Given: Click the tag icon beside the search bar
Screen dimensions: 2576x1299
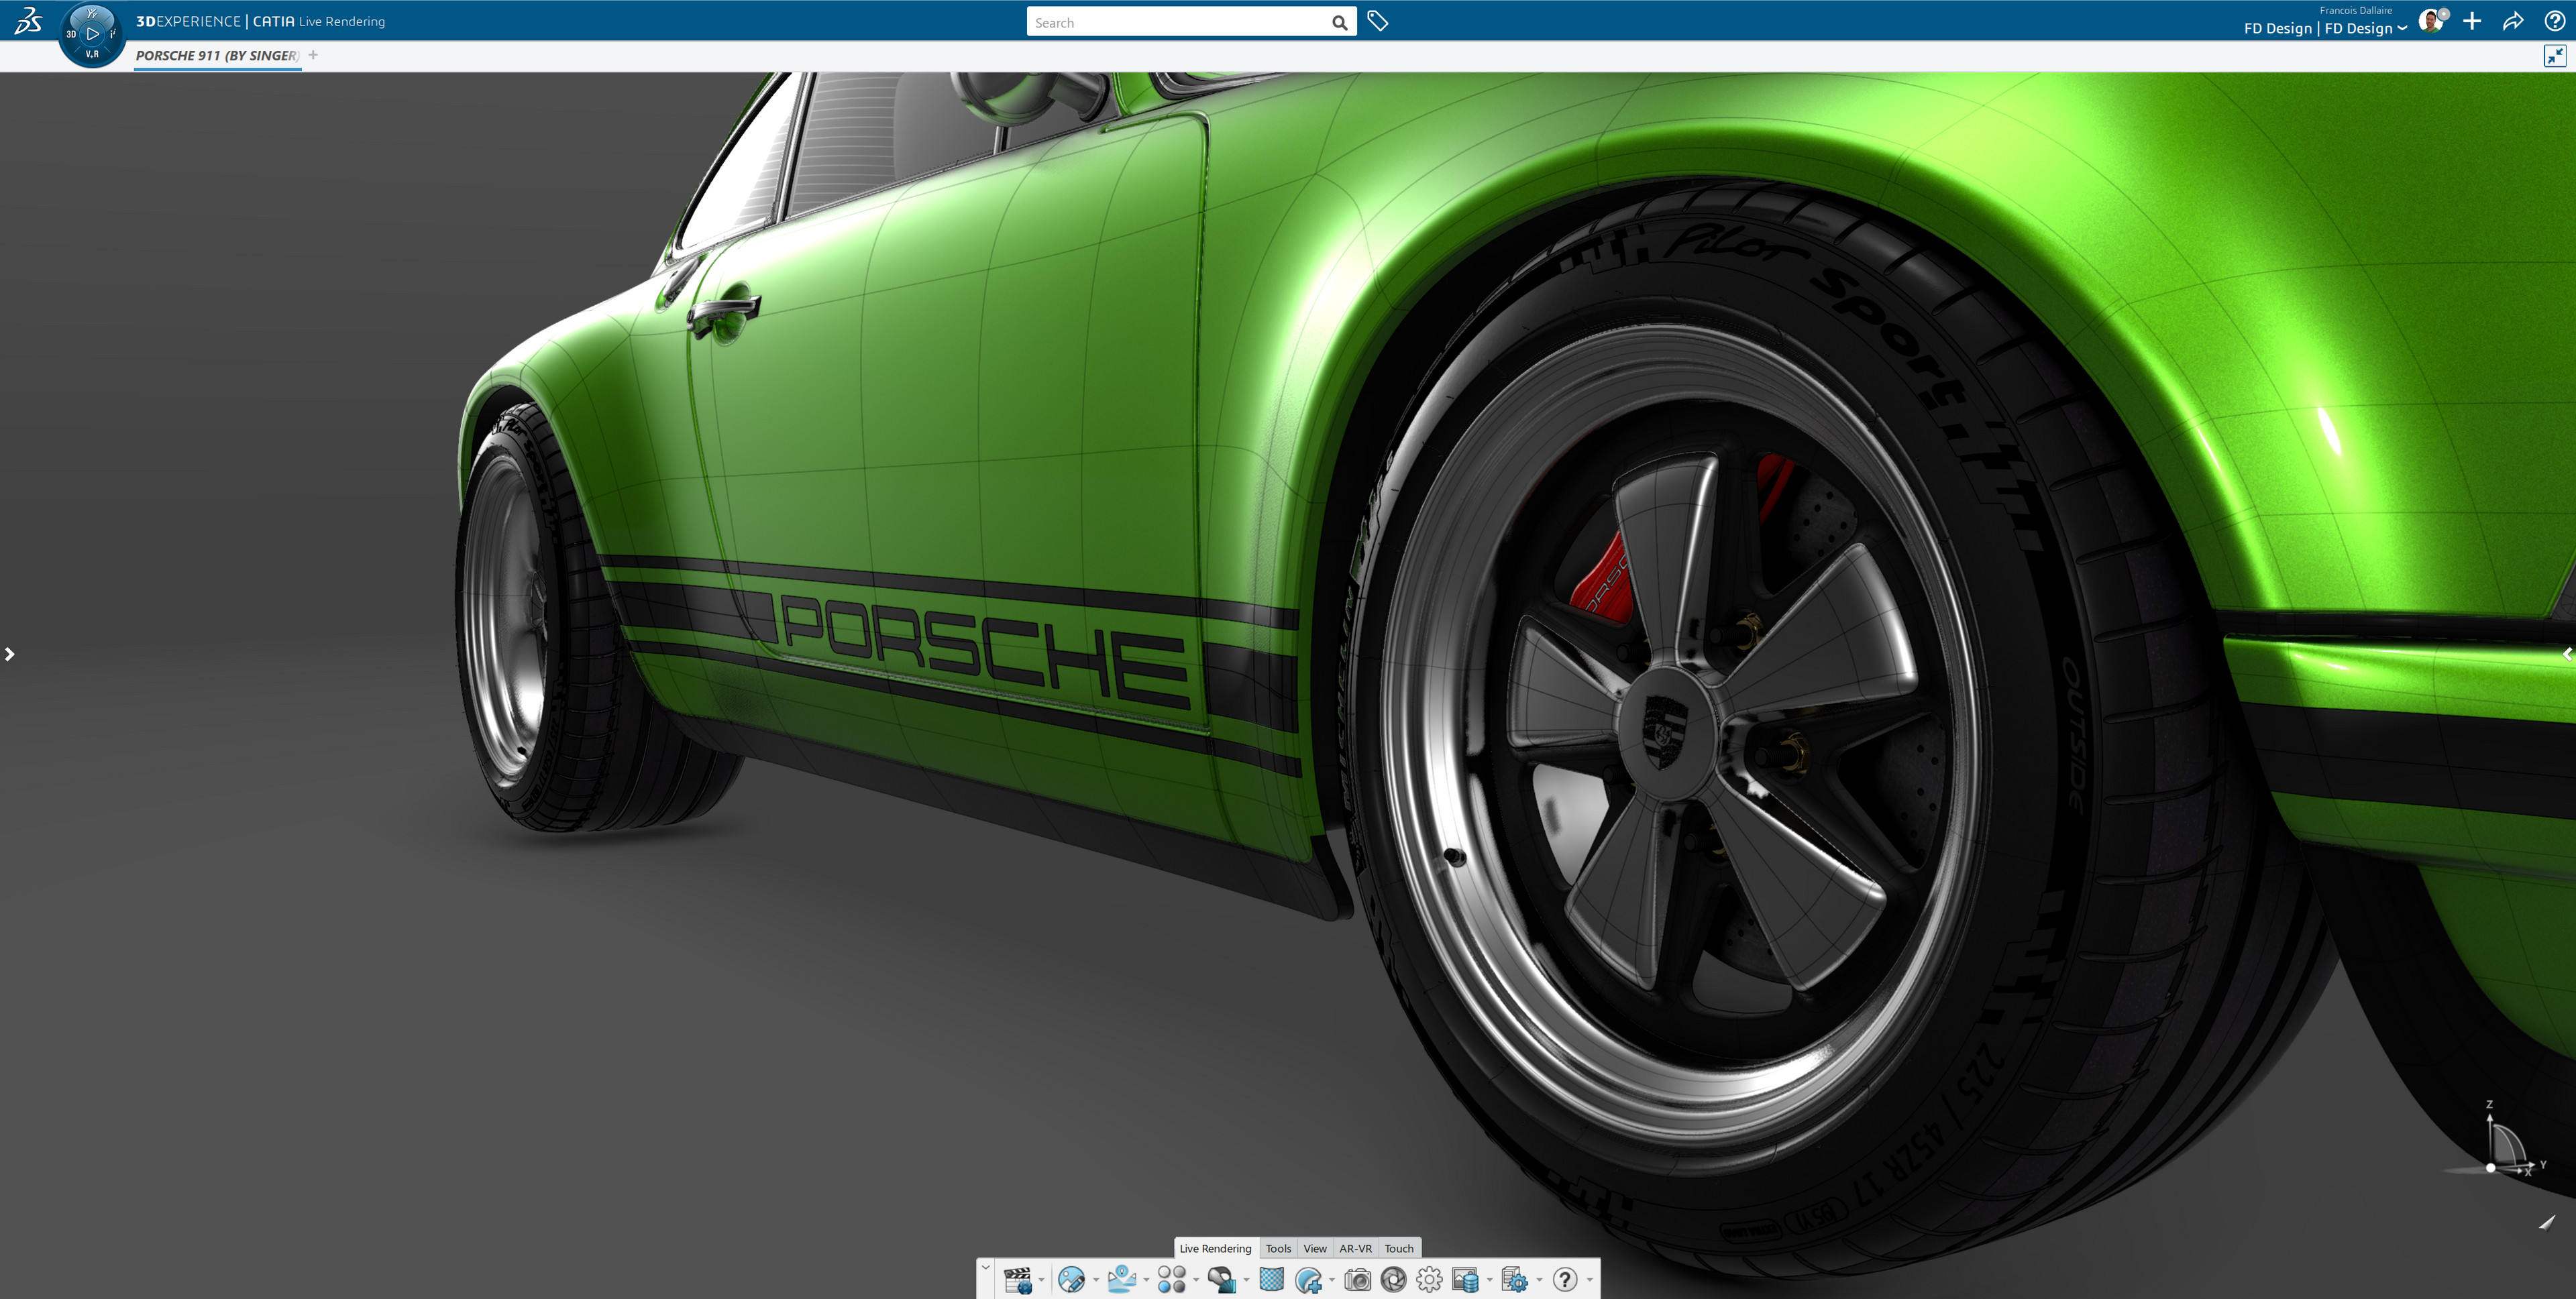Looking at the screenshot, I should 1377,20.
